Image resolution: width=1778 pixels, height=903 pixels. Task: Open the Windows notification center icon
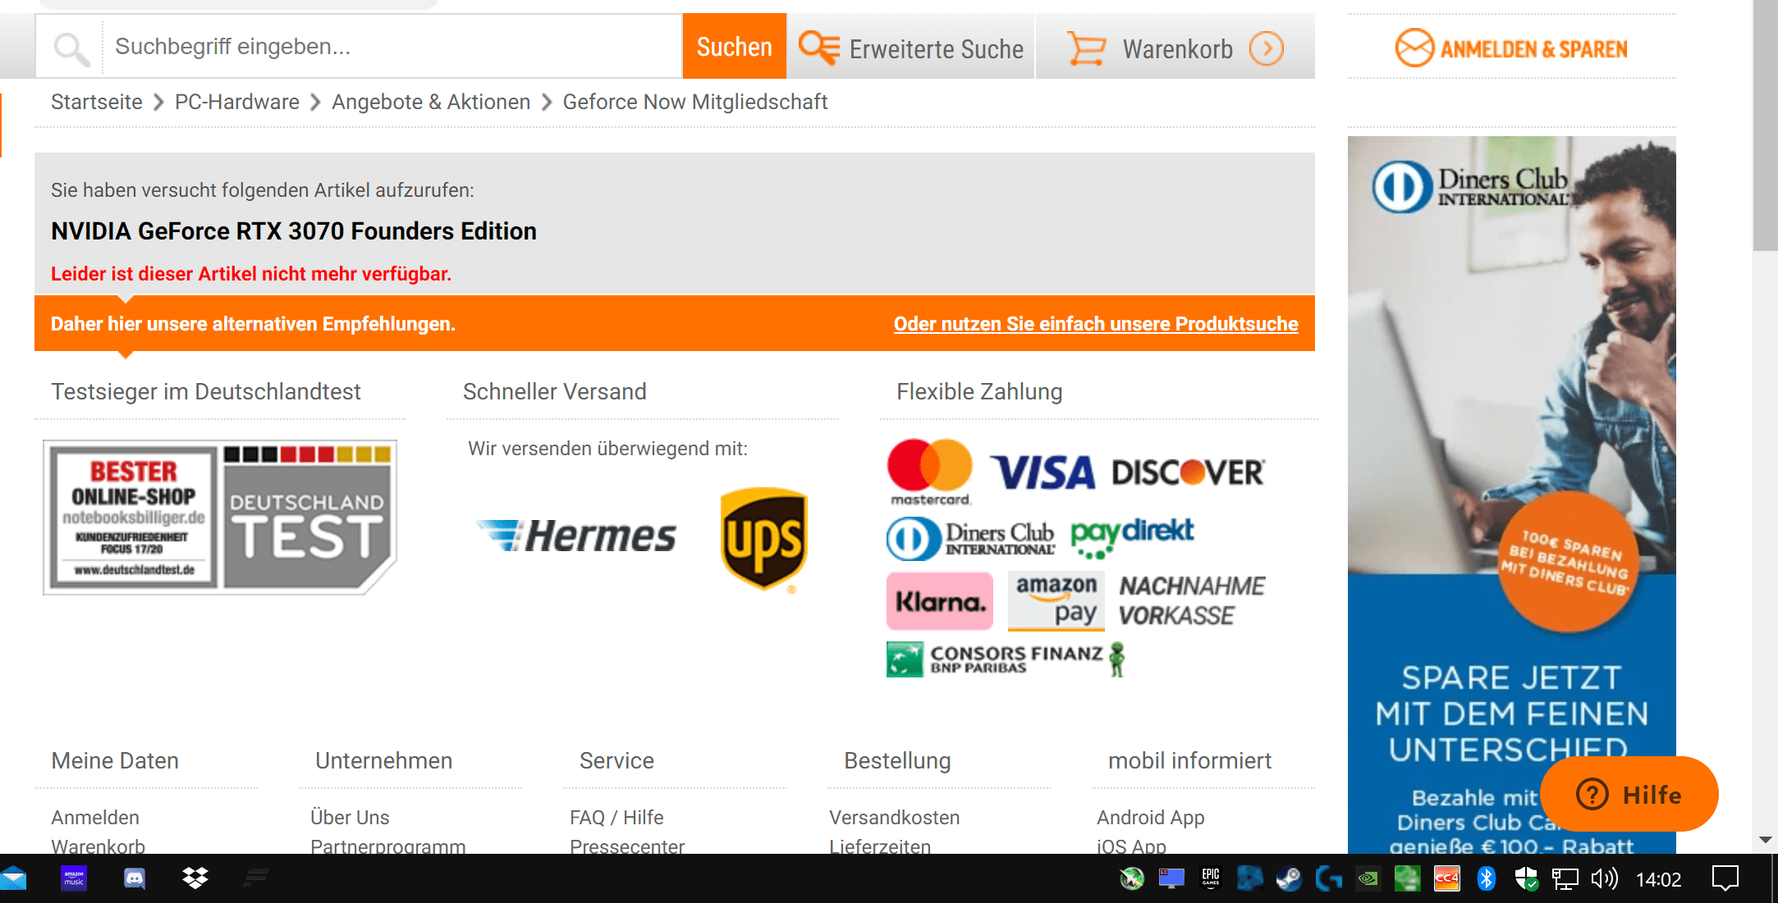[1725, 879]
